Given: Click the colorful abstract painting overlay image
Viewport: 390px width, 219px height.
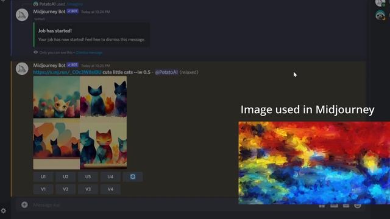Looking at the screenshot, I should (x=314, y=163).
